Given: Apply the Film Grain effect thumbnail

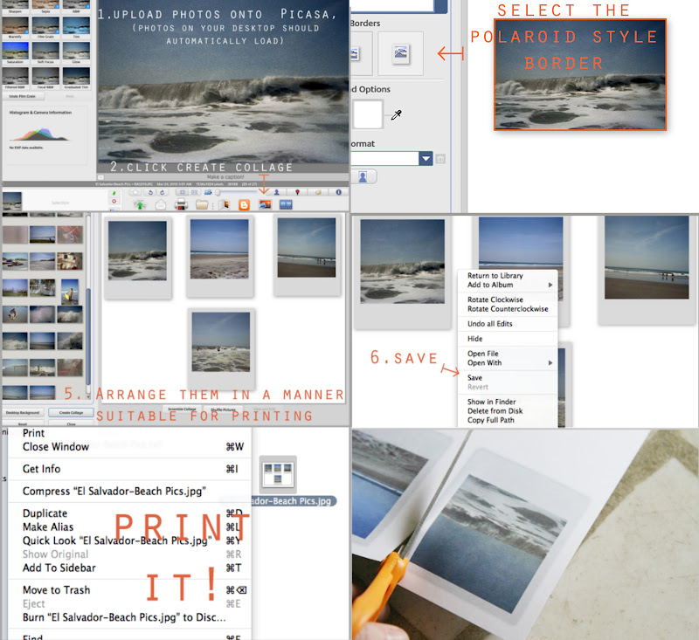Looking at the screenshot, I should click(x=46, y=26).
